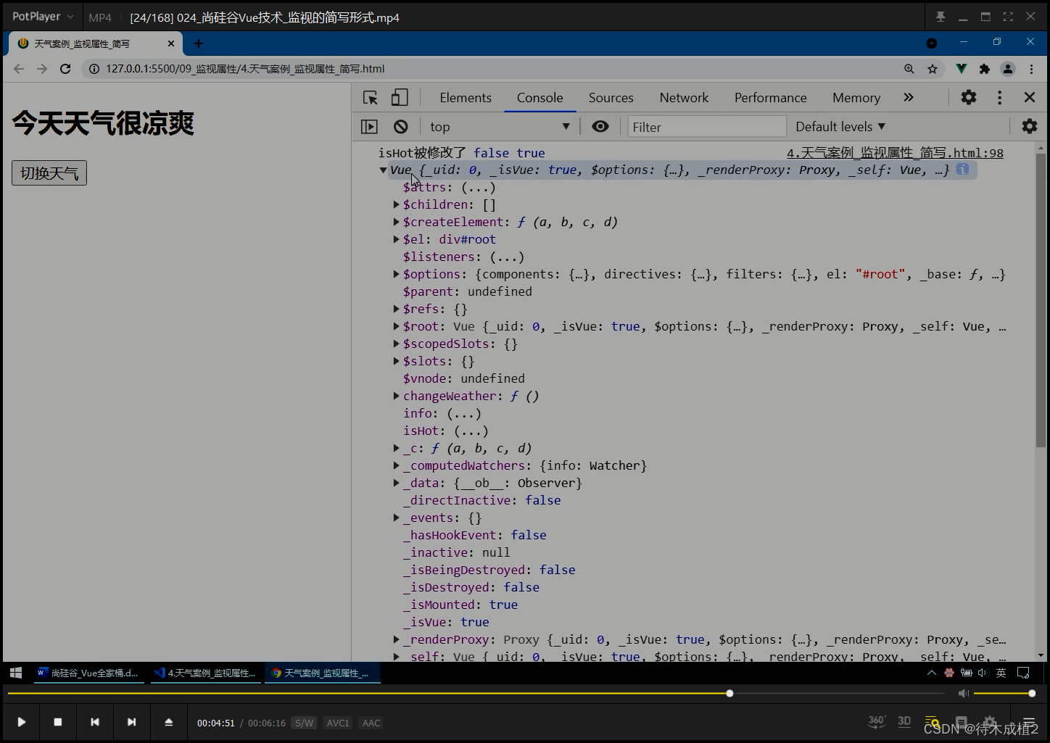Toggle S/W decoder indicator

pos(304,723)
